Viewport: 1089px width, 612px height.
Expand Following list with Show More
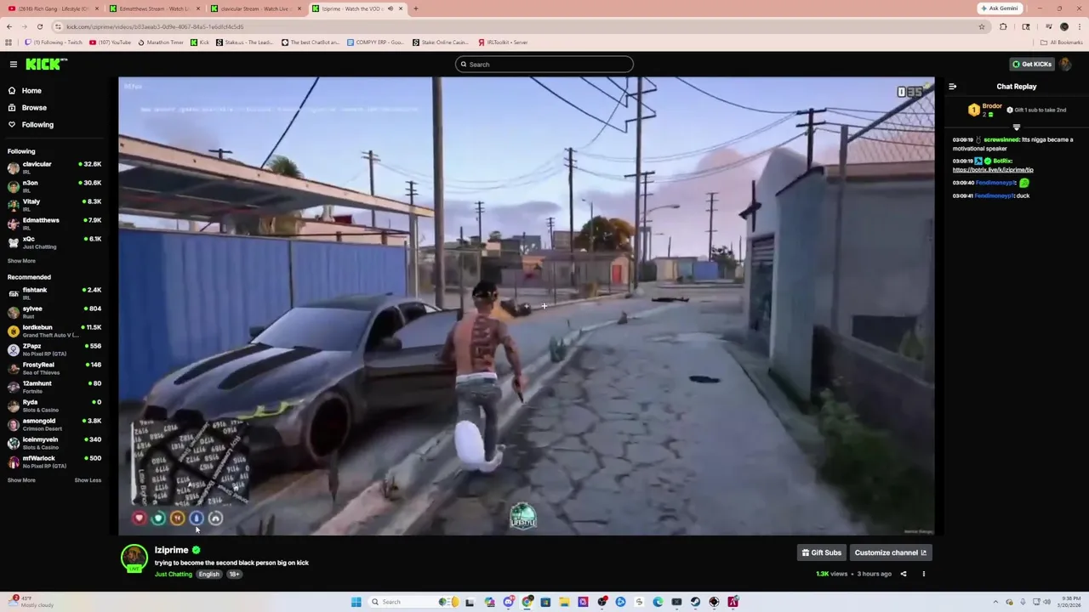pyautogui.click(x=21, y=261)
